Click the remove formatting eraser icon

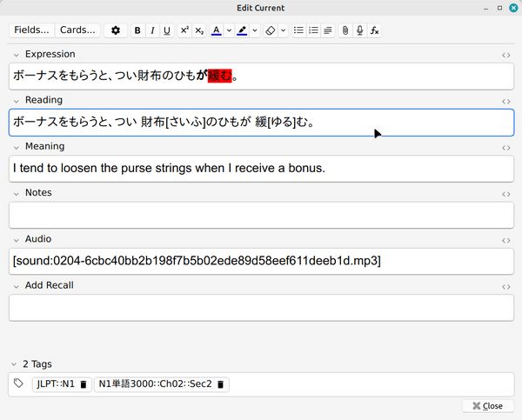[271, 30]
